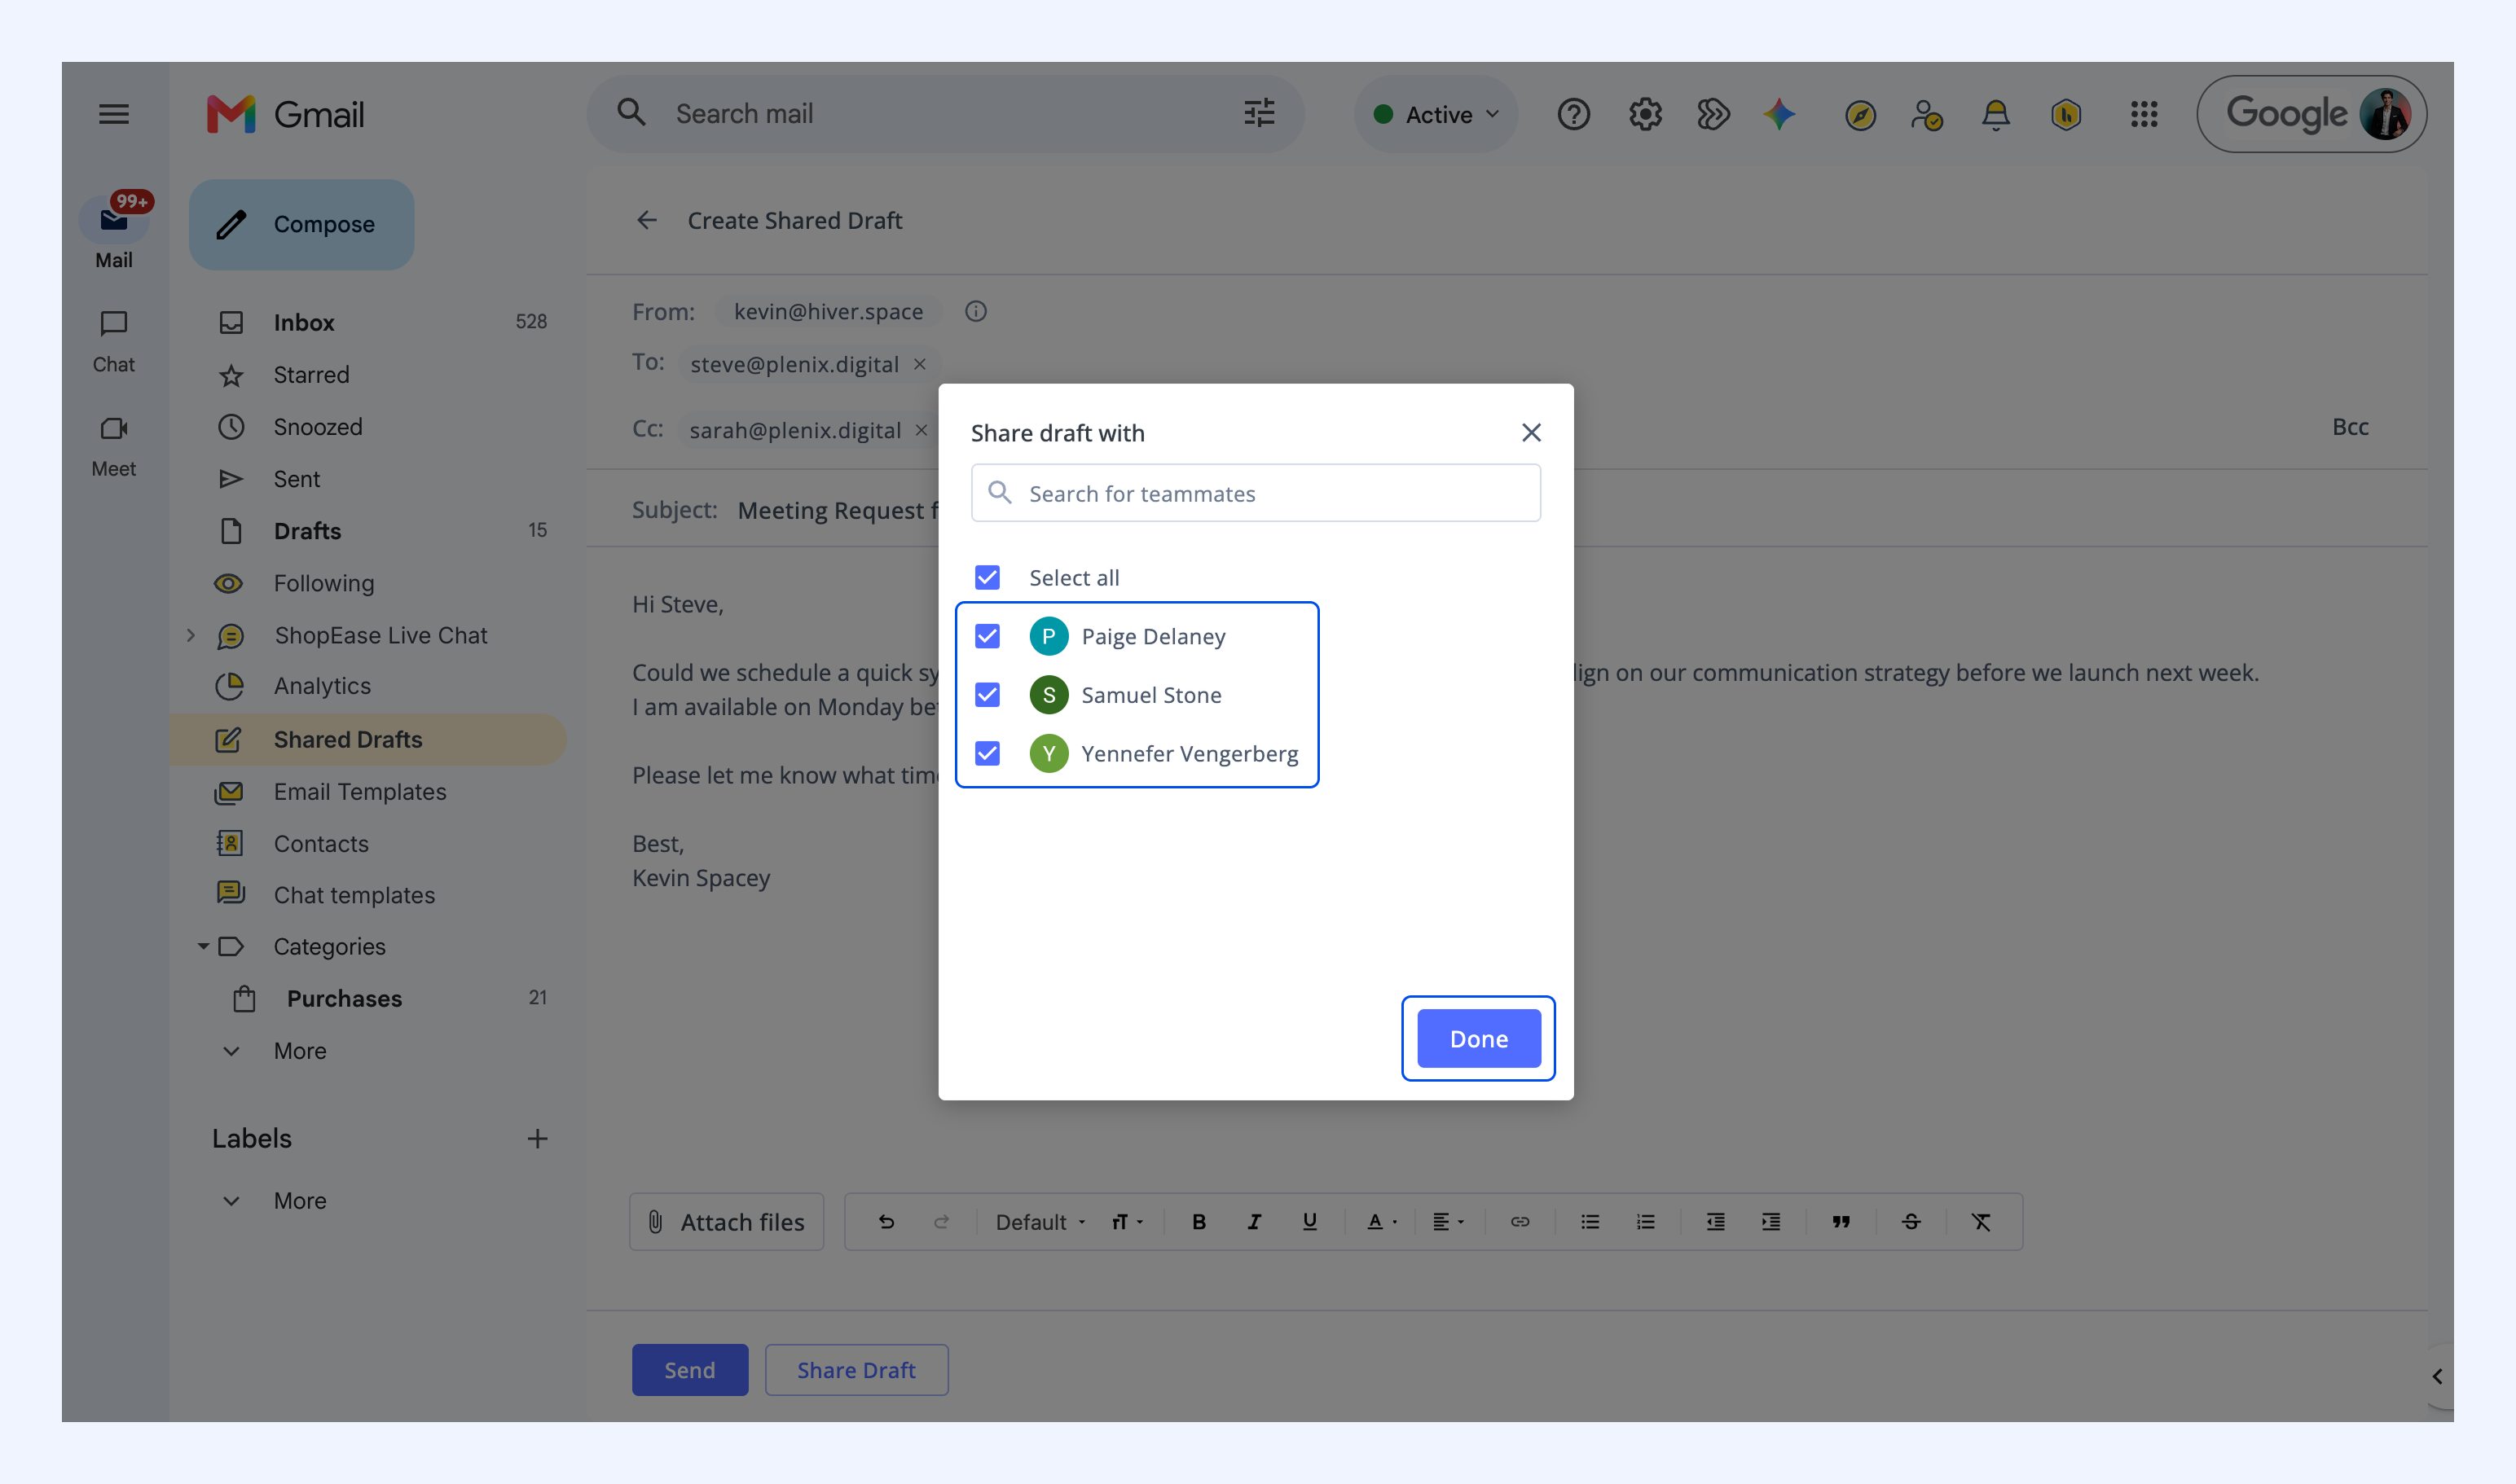Add Bcc recipients
2516x1484 pixels.
[2350, 427]
